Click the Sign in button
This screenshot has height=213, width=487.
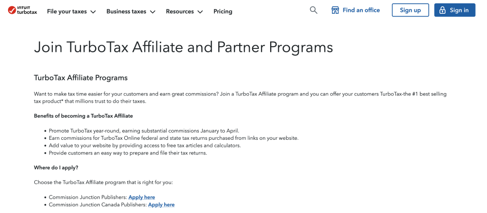pos(455,10)
